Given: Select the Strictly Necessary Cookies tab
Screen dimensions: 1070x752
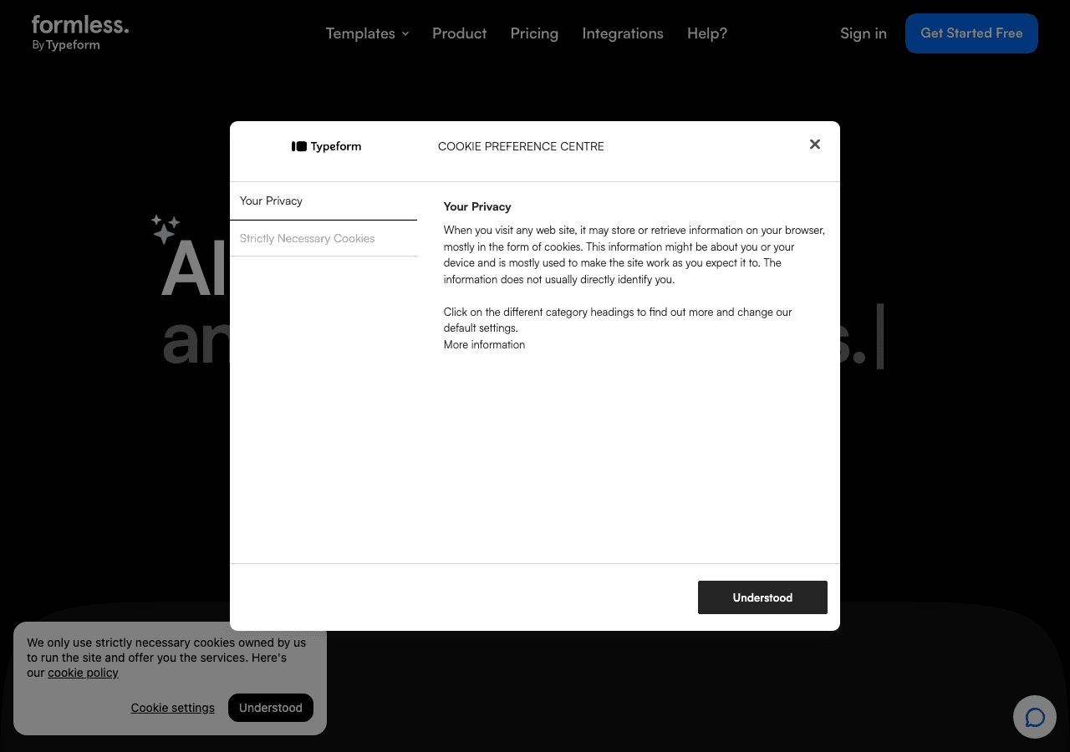Looking at the screenshot, I should [x=324, y=239].
